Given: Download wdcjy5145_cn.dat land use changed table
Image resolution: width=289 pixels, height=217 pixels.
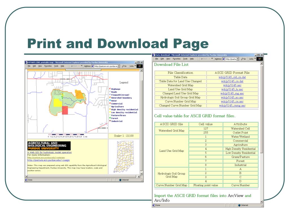Looking at the screenshot, I should (x=232, y=81).
